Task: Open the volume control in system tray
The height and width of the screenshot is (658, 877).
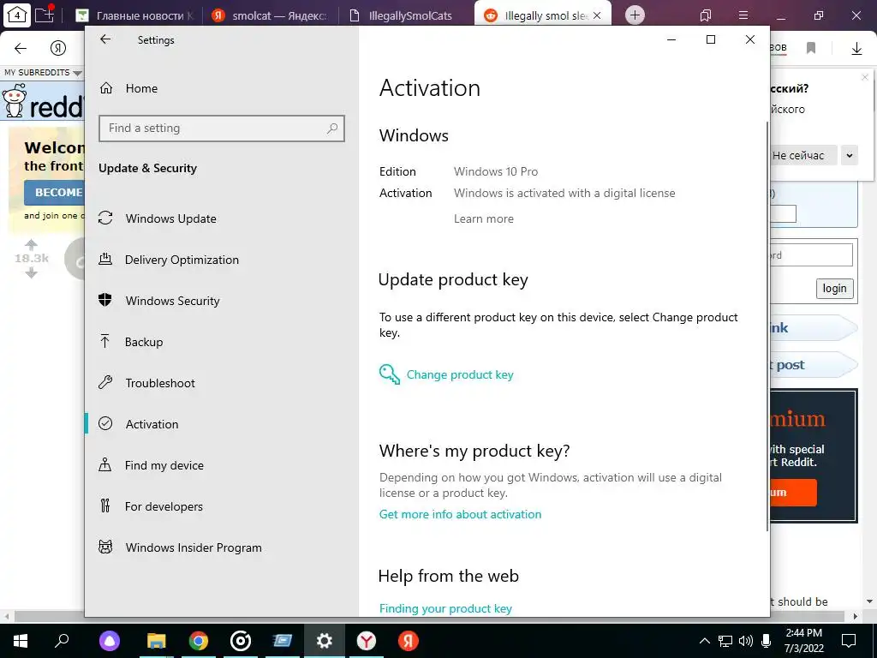Action: [746, 641]
